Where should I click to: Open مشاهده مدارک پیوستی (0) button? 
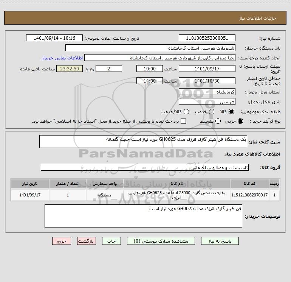(161, 241)
